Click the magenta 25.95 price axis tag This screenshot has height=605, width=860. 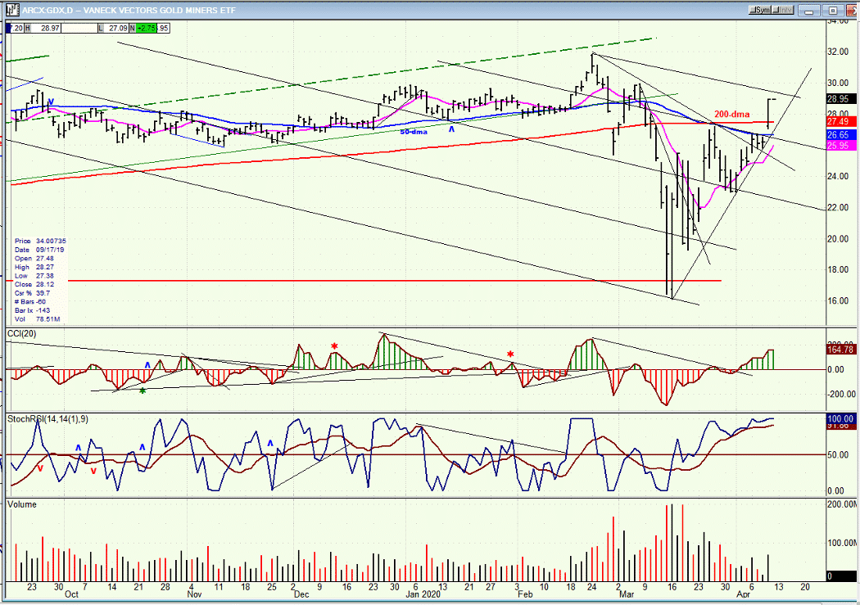840,145
